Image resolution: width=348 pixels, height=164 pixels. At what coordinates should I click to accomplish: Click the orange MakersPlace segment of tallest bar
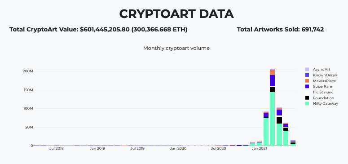click(x=272, y=73)
